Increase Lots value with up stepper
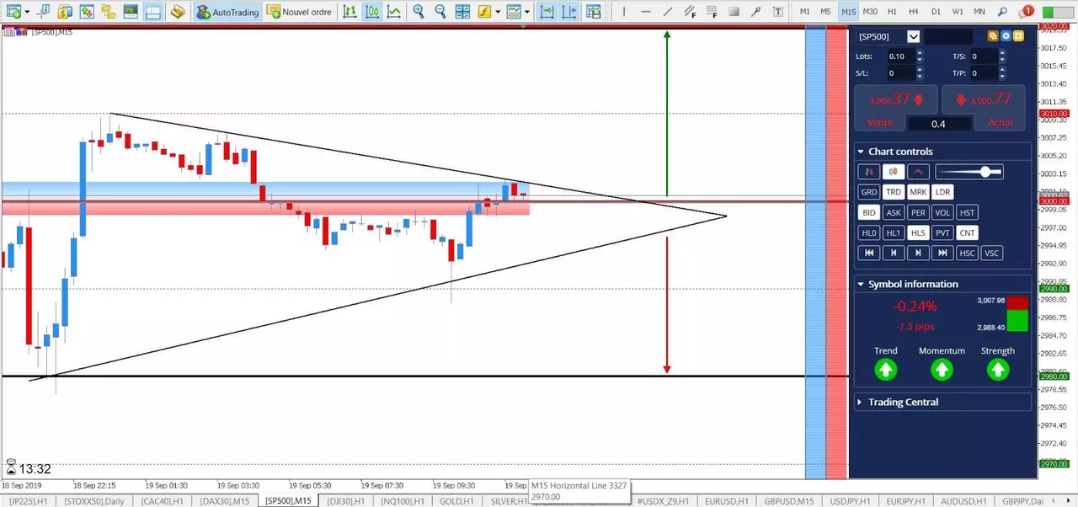Image resolution: width=1078 pixels, height=507 pixels. pyautogui.click(x=920, y=52)
